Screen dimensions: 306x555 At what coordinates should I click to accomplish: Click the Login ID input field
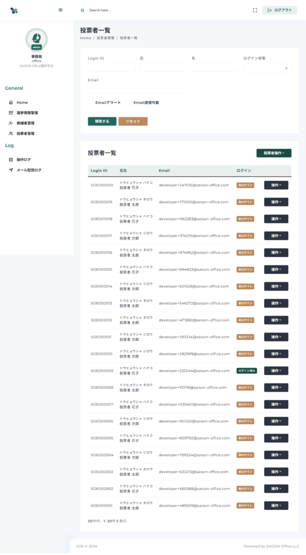(112, 67)
